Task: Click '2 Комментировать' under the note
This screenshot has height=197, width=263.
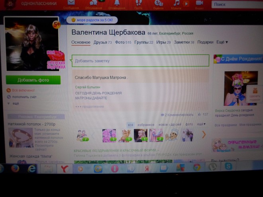Action: [x=177, y=115]
